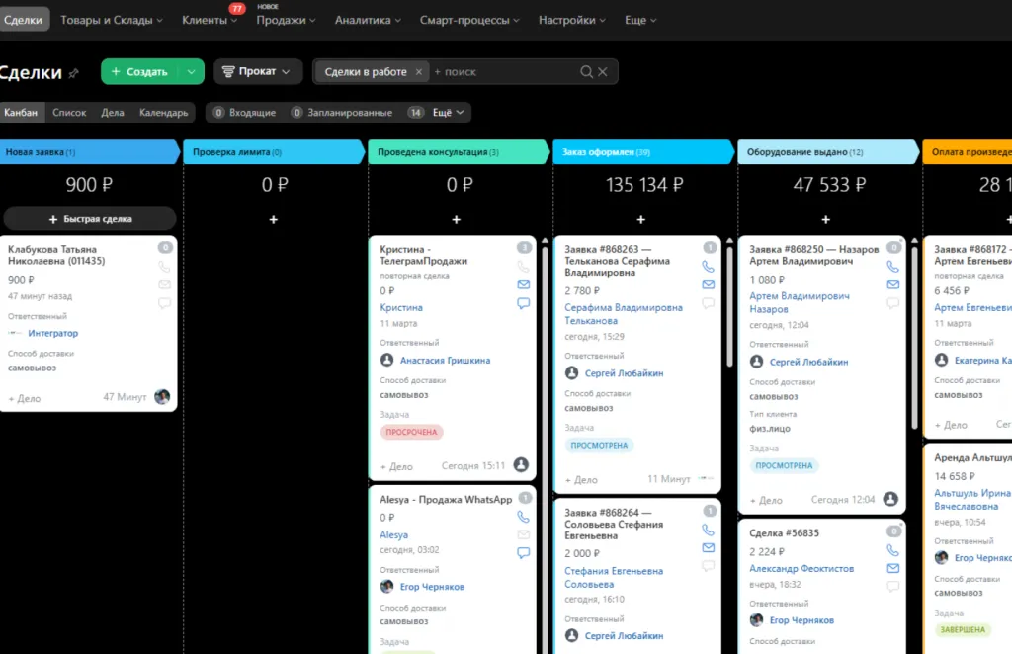Open the Аналитика menu

368,20
